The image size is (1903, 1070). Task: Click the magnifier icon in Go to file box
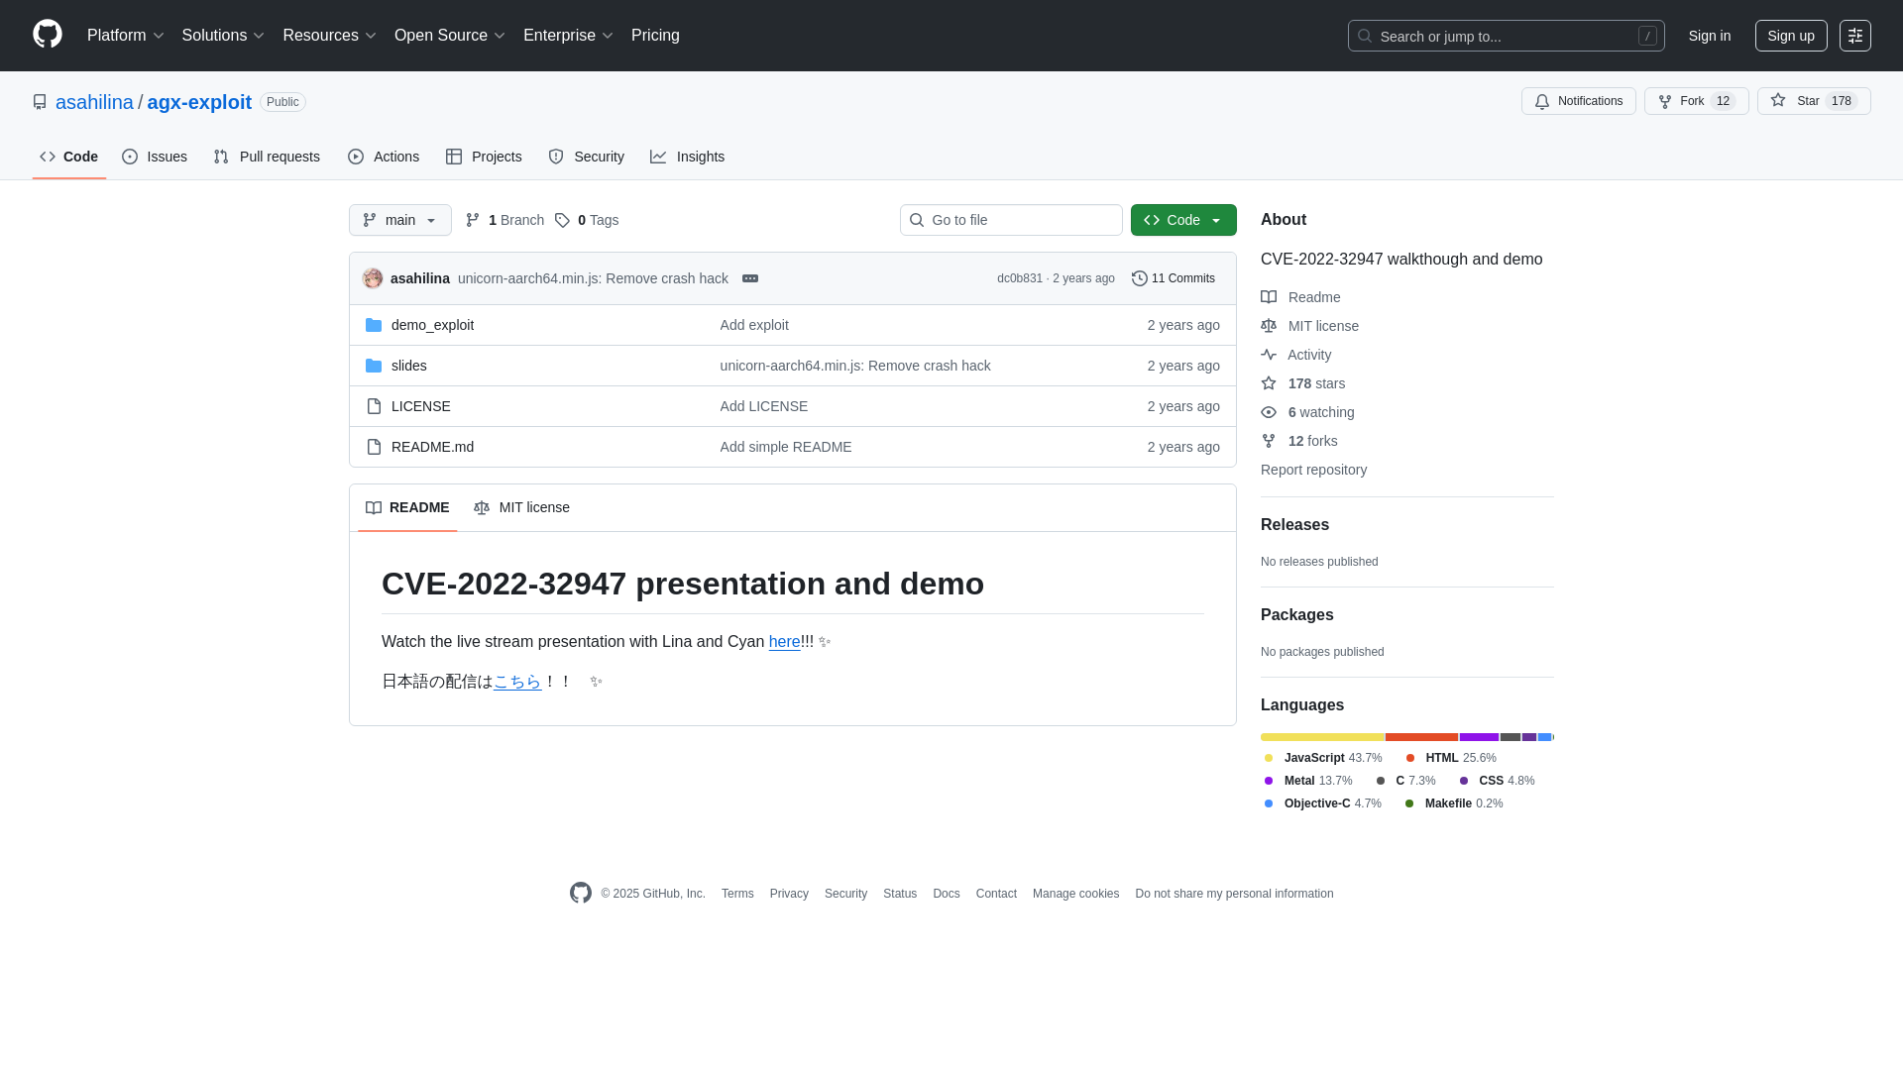(x=917, y=220)
